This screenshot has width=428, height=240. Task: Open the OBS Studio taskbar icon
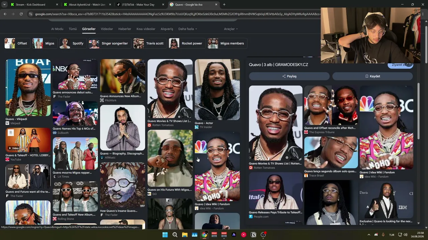(263, 235)
